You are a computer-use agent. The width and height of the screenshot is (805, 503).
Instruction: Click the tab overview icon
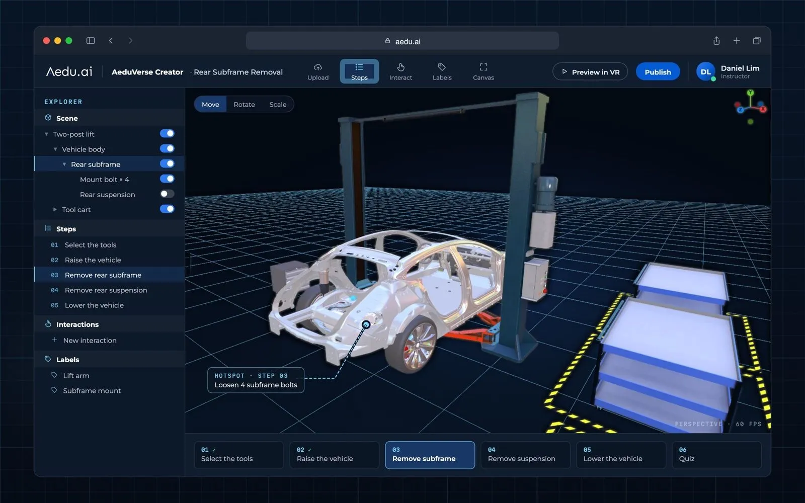pos(757,41)
